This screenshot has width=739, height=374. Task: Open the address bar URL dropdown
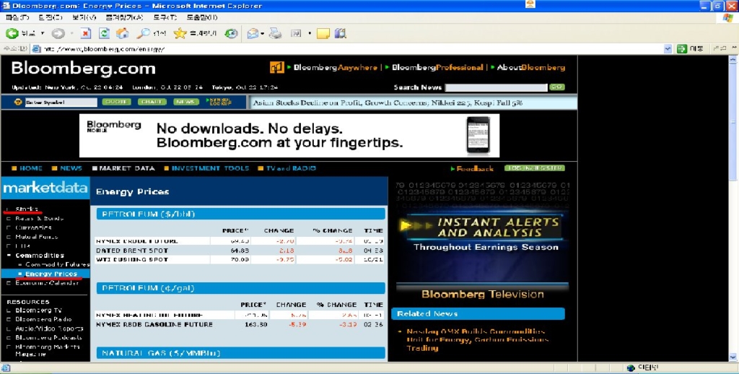point(668,48)
